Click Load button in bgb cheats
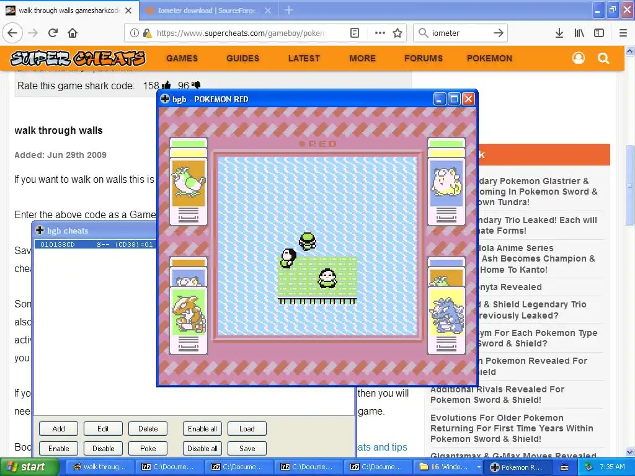The image size is (635, 476). [247, 429]
